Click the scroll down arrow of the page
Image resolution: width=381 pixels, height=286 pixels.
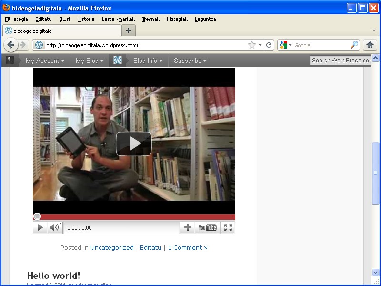pos(375,272)
